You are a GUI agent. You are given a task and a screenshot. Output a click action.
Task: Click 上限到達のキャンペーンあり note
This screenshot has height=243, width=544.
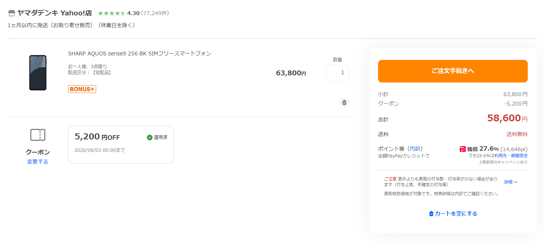503,162
